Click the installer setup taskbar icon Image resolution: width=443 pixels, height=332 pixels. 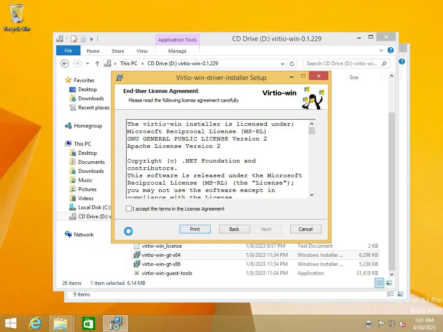click(116, 323)
